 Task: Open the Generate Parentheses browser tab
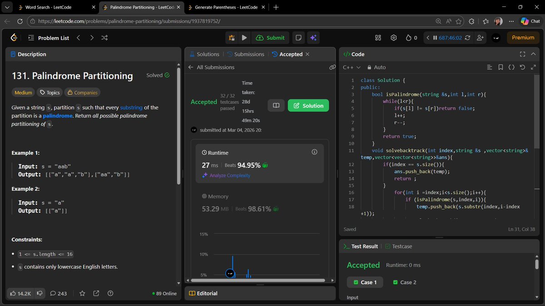pyautogui.click(x=225, y=7)
